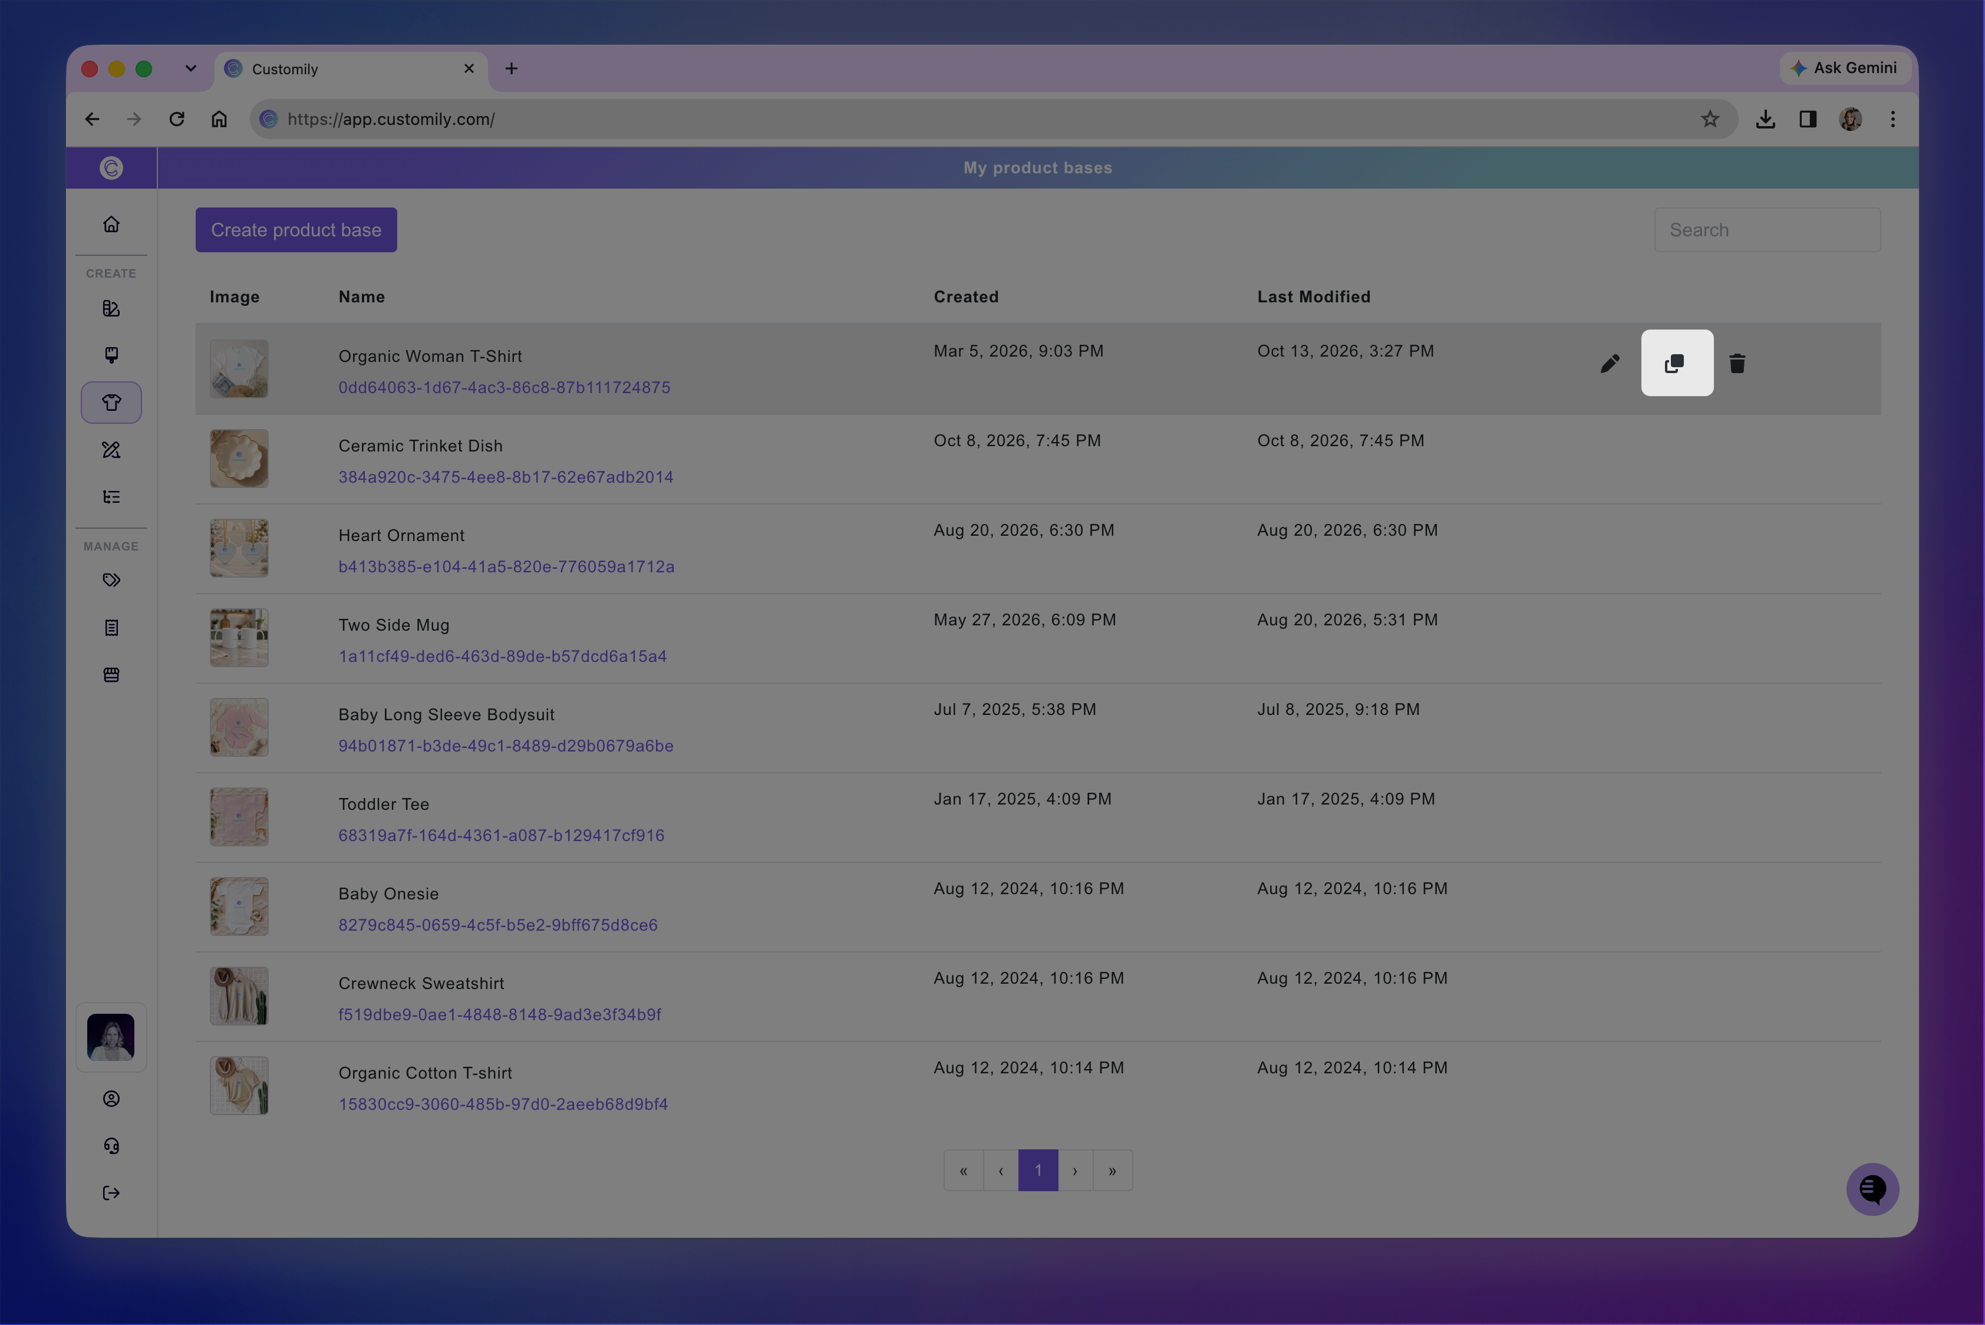The height and width of the screenshot is (1325, 1985).
Task: Open the Home icon in the left sidebar
Action: [x=111, y=224]
